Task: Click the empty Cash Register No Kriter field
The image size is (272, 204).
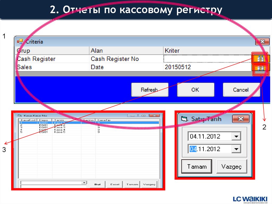Action: pos(207,59)
